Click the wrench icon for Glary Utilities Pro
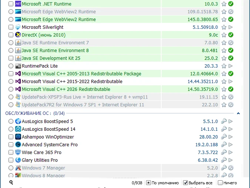This screenshot has width=250, height=188. coord(224,160)
